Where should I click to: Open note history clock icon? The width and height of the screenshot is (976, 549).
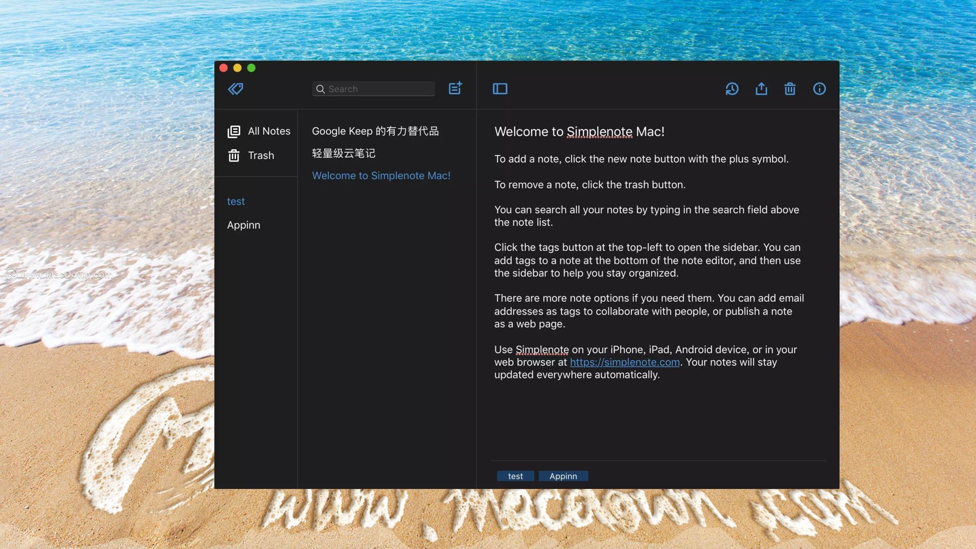732,89
